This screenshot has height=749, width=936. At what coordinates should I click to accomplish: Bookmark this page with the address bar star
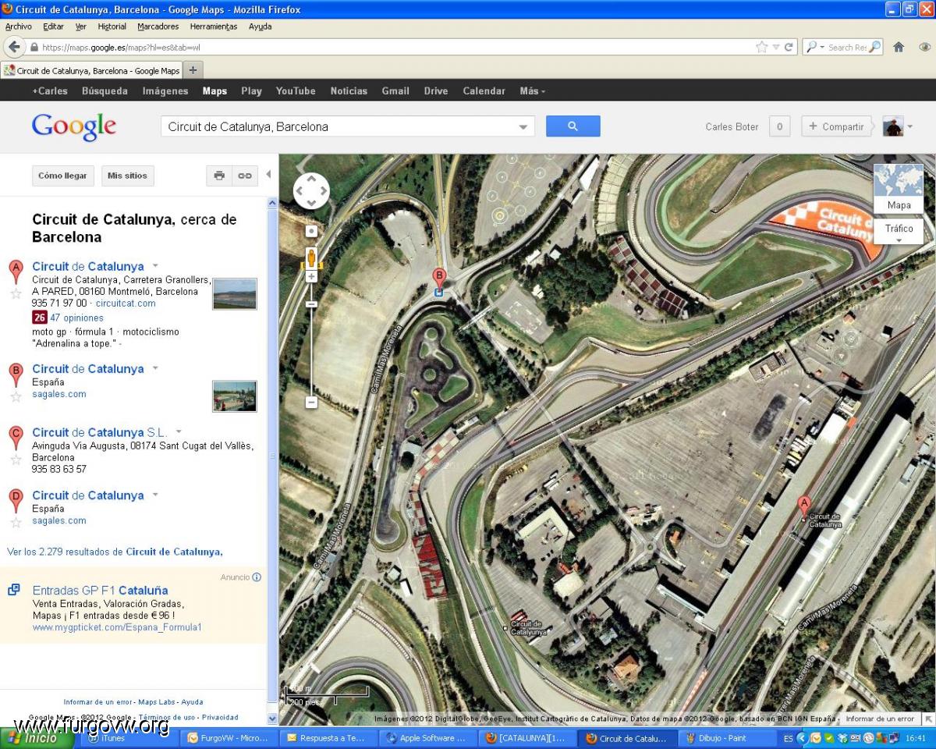pyautogui.click(x=762, y=47)
